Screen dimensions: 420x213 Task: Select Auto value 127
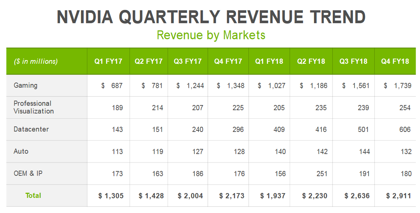click(198, 151)
